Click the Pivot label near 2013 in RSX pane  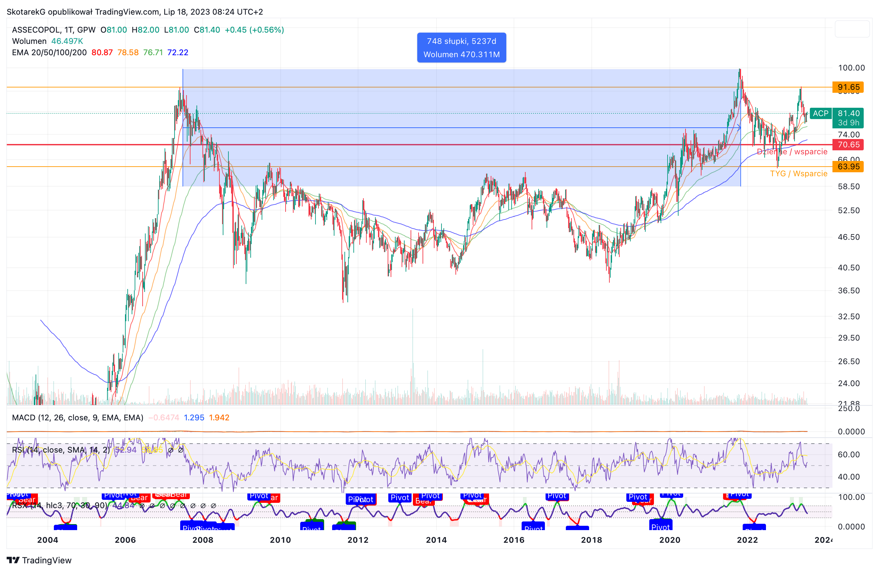(400, 498)
